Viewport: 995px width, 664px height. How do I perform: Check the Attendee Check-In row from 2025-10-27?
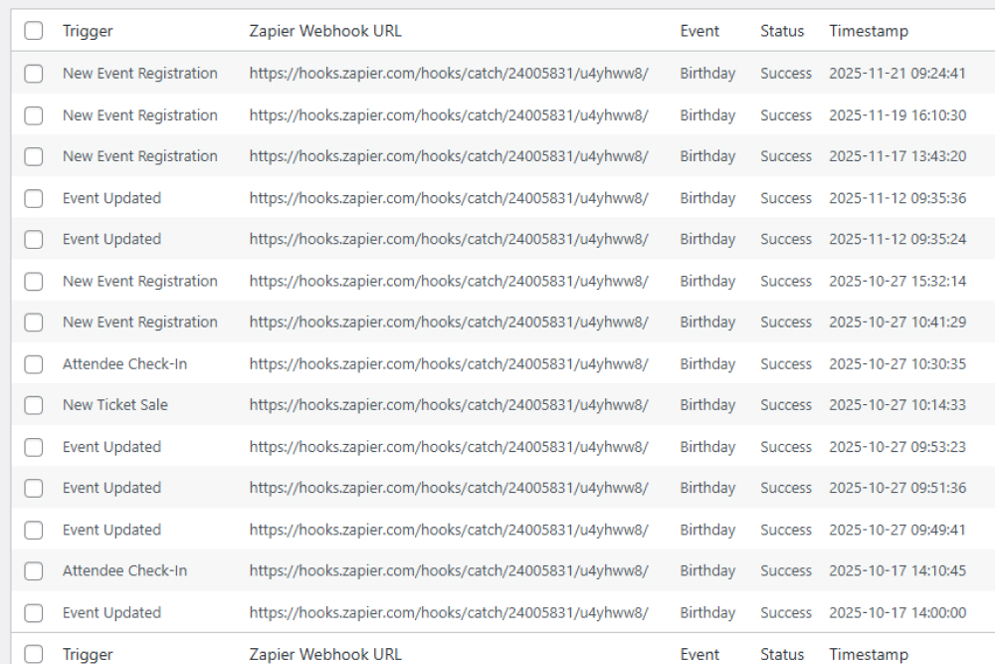[33, 363]
